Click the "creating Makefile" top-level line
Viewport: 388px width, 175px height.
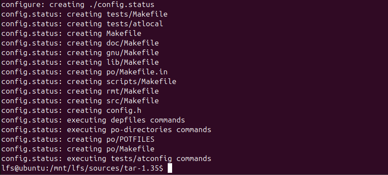click(104, 33)
